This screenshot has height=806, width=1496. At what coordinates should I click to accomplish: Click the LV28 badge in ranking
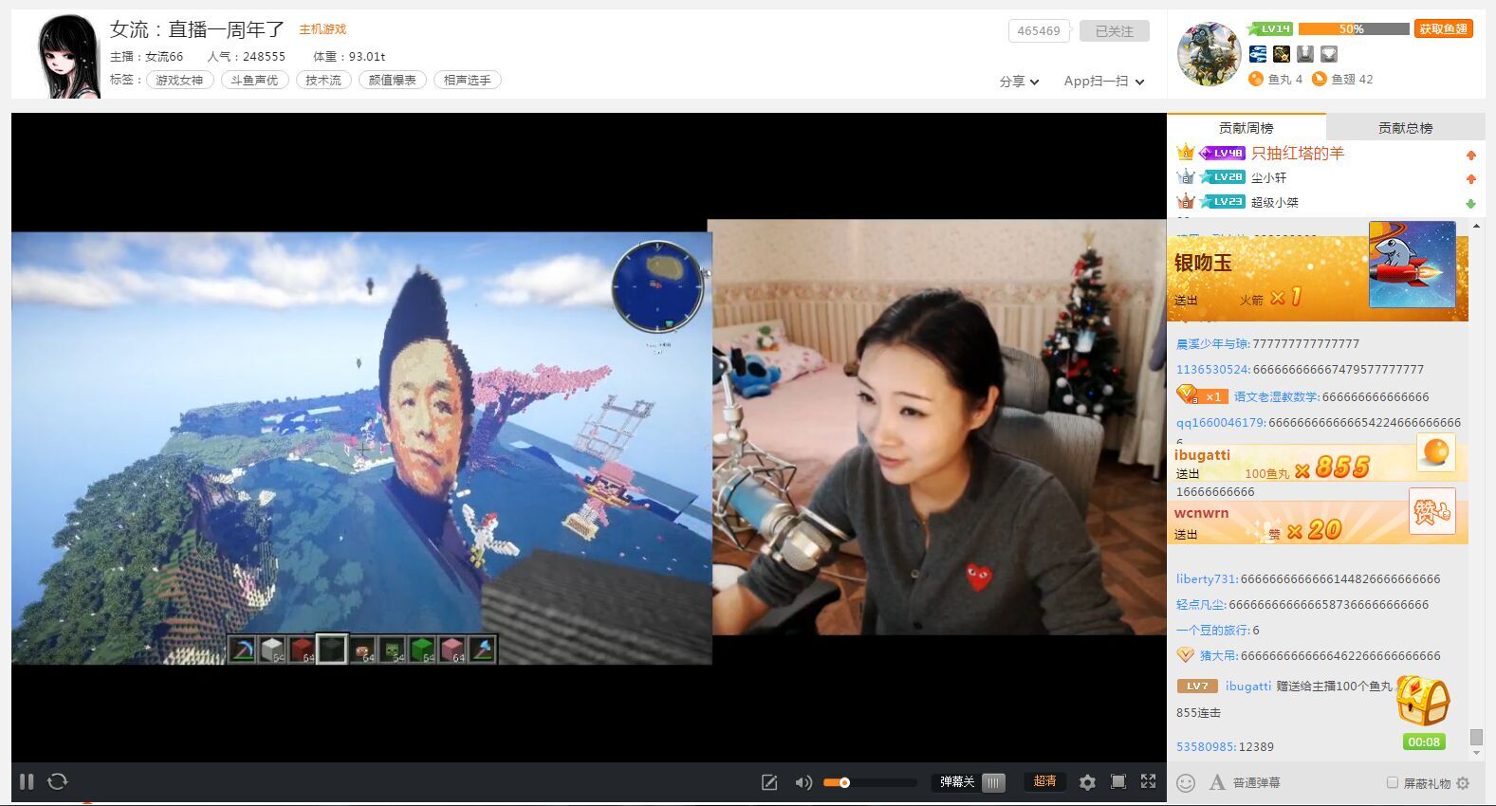tap(1222, 177)
